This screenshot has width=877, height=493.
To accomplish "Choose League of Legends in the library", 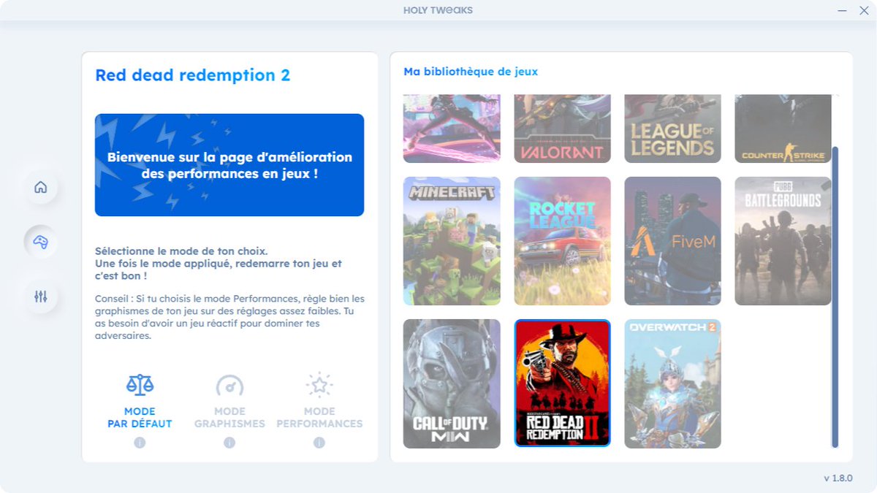I will pyautogui.click(x=672, y=129).
